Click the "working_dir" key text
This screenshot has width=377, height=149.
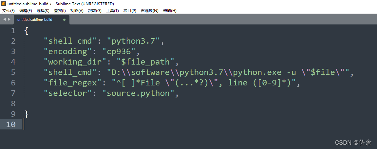[x=75, y=62]
